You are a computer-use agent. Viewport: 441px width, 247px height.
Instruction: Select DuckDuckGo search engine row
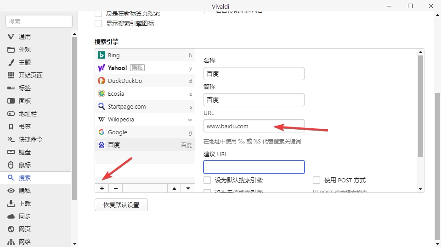coord(145,81)
